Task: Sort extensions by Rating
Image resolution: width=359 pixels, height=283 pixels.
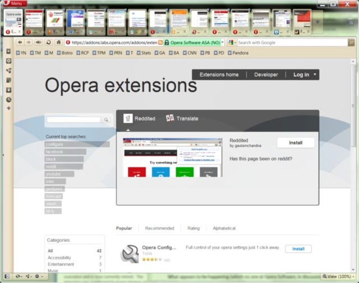Action: click(x=194, y=228)
